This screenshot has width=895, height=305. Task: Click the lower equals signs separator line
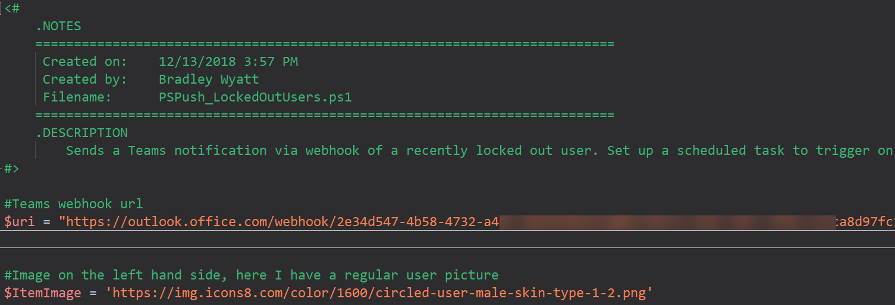tap(325, 115)
